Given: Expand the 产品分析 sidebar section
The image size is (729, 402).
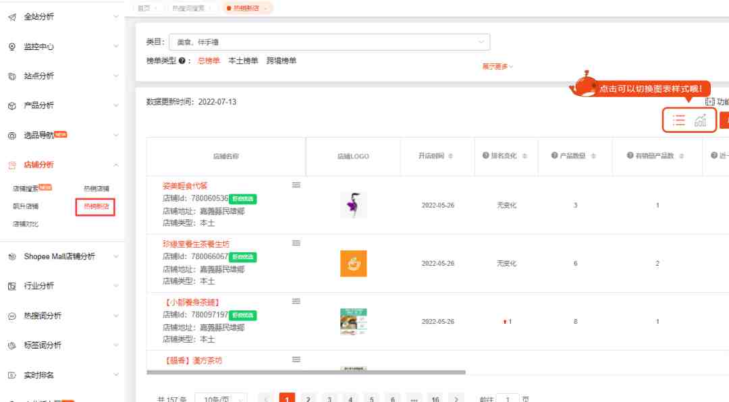Looking at the screenshot, I should pyautogui.click(x=116, y=105).
